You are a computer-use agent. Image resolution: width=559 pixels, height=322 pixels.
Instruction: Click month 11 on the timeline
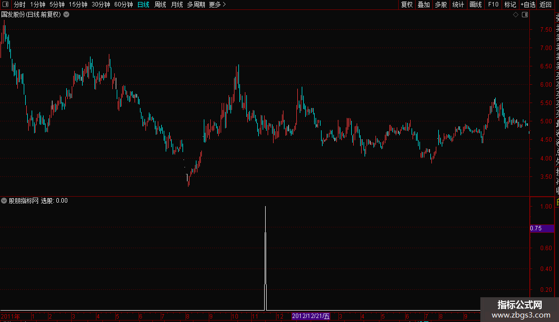pyautogui.click(x=255, y=317)
